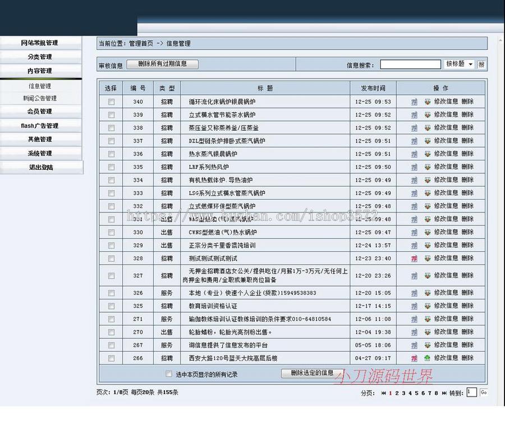Click the 转到 page number input field
The image size is (505, 429).
pyautogui.click(x=472, y=393)
